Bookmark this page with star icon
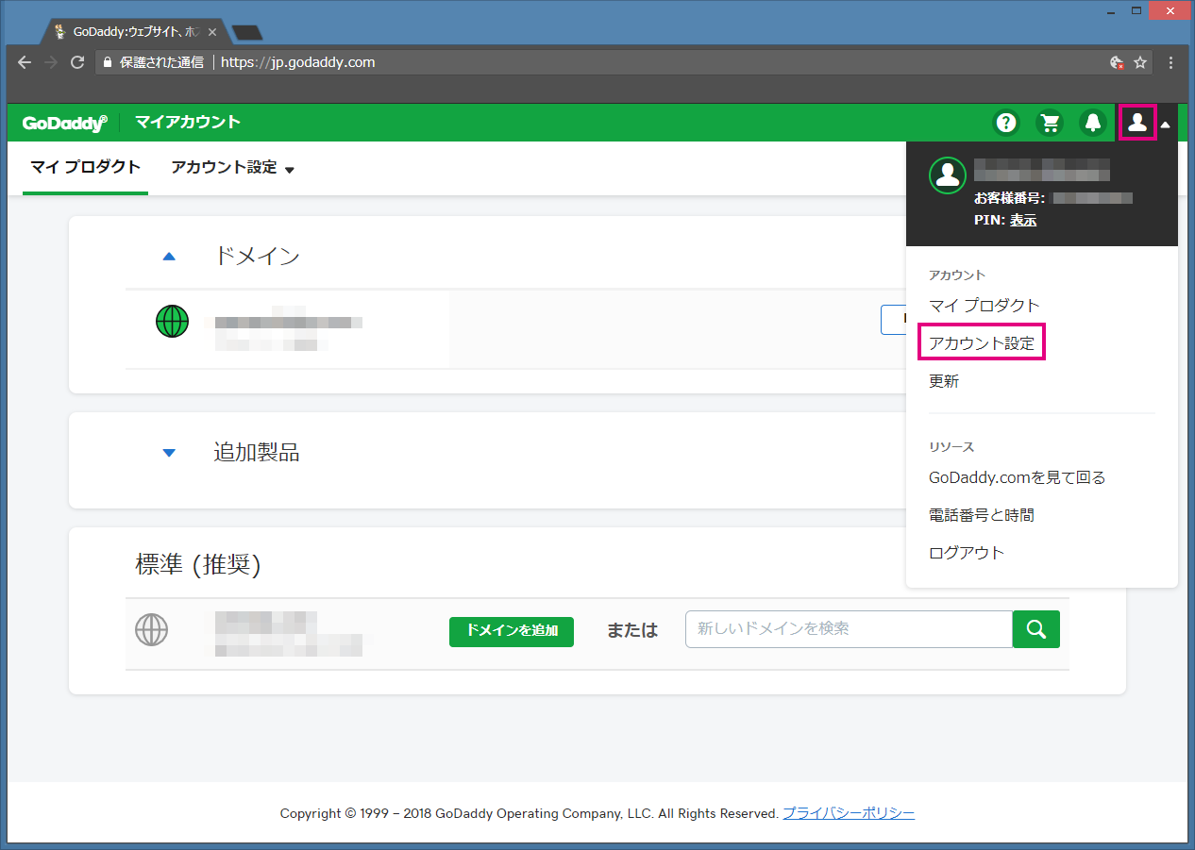 click(x=1140, y=62)
